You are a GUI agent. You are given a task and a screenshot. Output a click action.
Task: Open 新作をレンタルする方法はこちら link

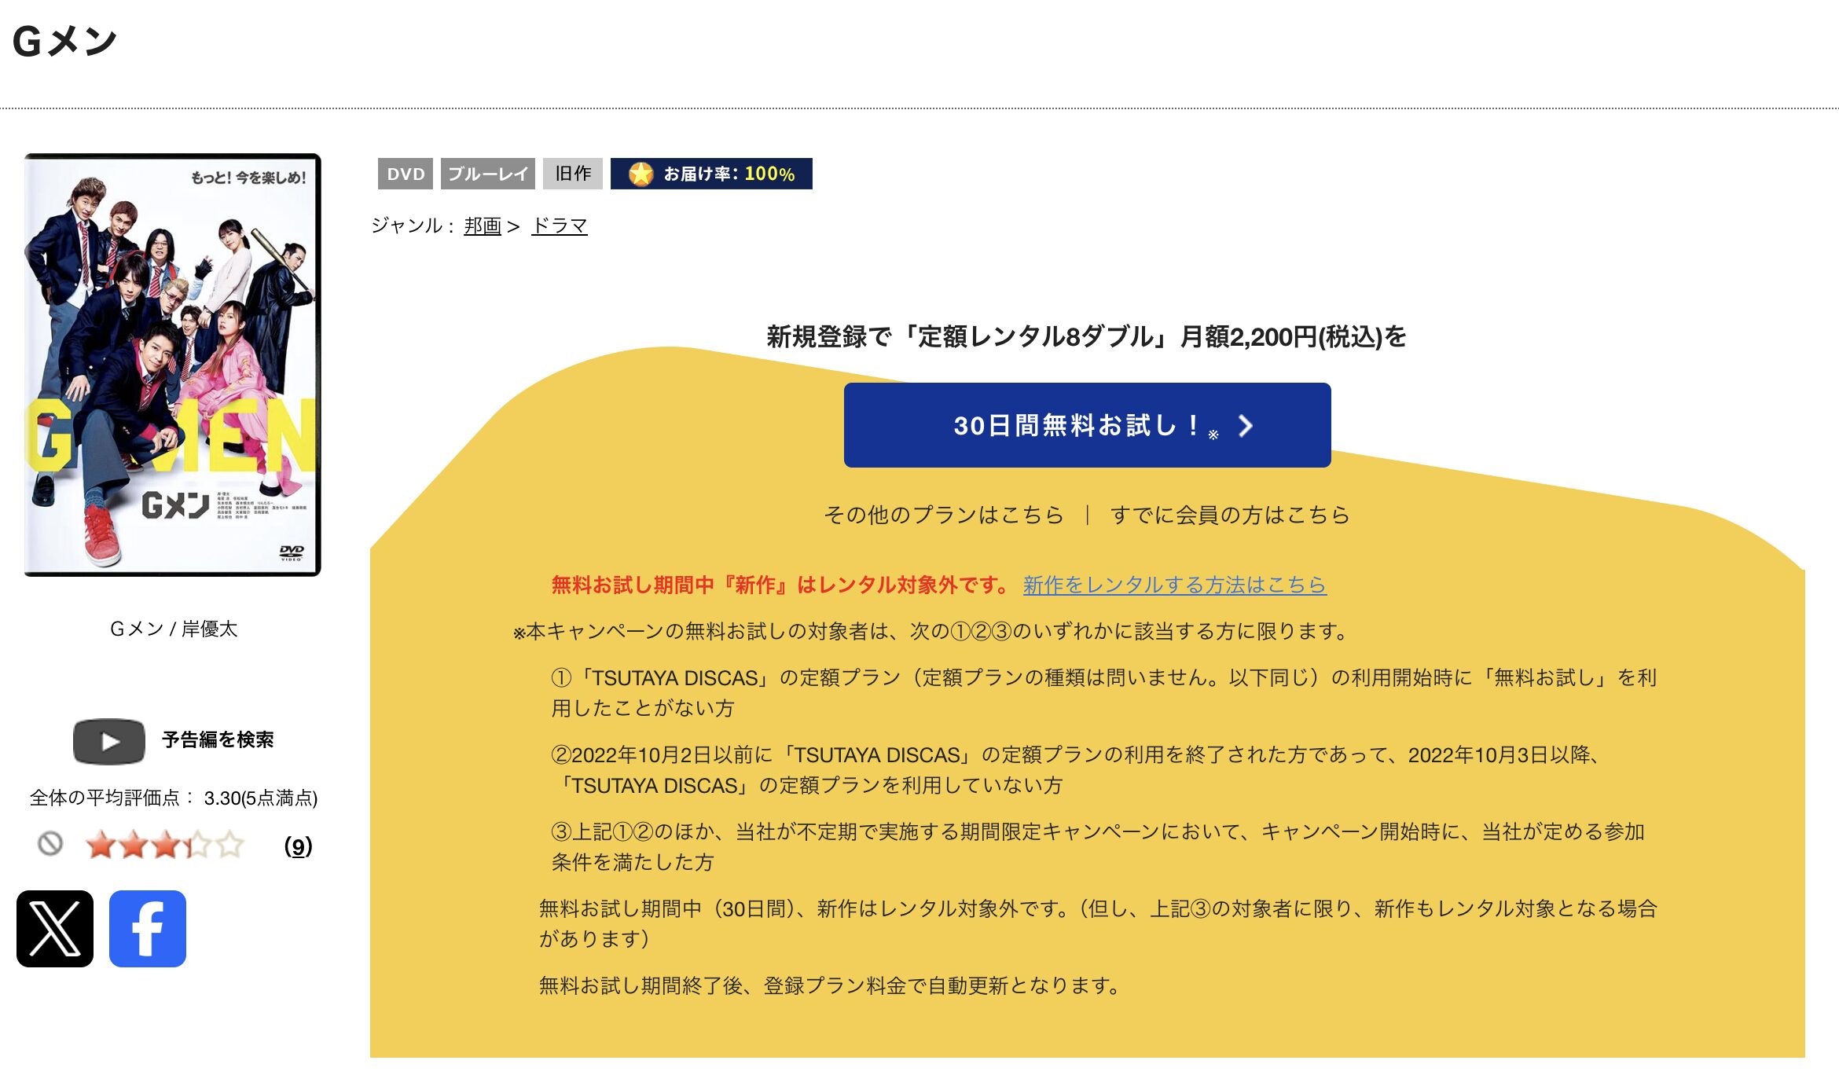1175,585
